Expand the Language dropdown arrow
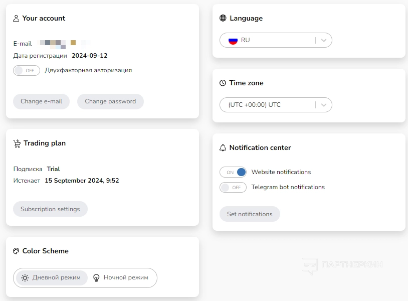Image resolution: width=408 pixels, height=301 pixels. click(324, 40)
